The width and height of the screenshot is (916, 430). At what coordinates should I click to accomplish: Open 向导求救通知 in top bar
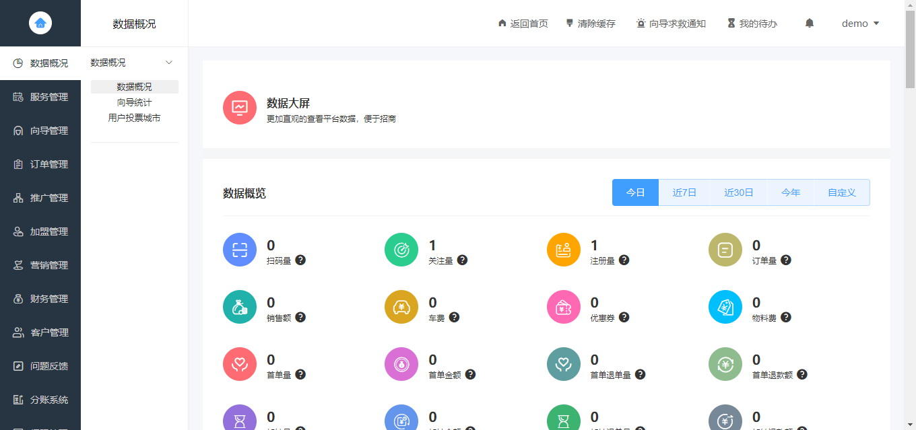pyautogui.click(x=671, y=24)
